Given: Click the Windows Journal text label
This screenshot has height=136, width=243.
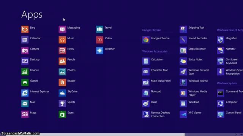Looking at the screenshot, I should pyautogui.click(x=198, y=81).
